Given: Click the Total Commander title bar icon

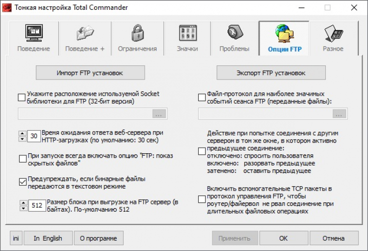Looking at the screenshot, I should [7, 7].
